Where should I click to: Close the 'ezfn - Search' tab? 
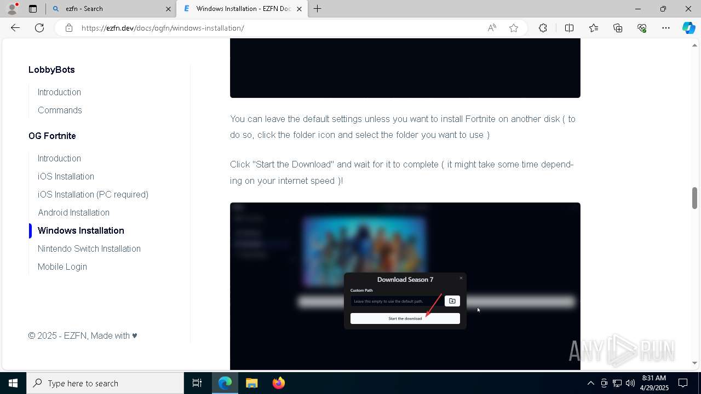click(168, 9)
